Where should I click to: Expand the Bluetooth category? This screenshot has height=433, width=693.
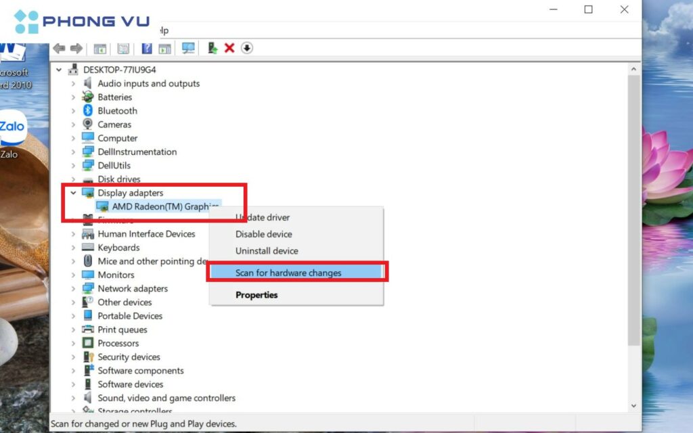coord(74,111)
